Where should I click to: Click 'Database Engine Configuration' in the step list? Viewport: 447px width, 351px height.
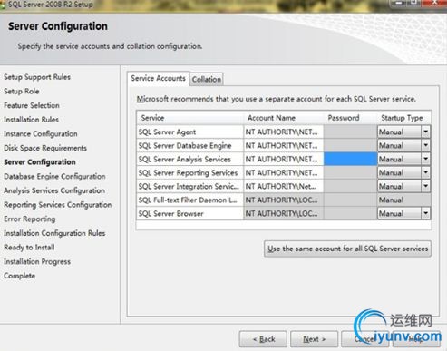(x=54, y=176)
